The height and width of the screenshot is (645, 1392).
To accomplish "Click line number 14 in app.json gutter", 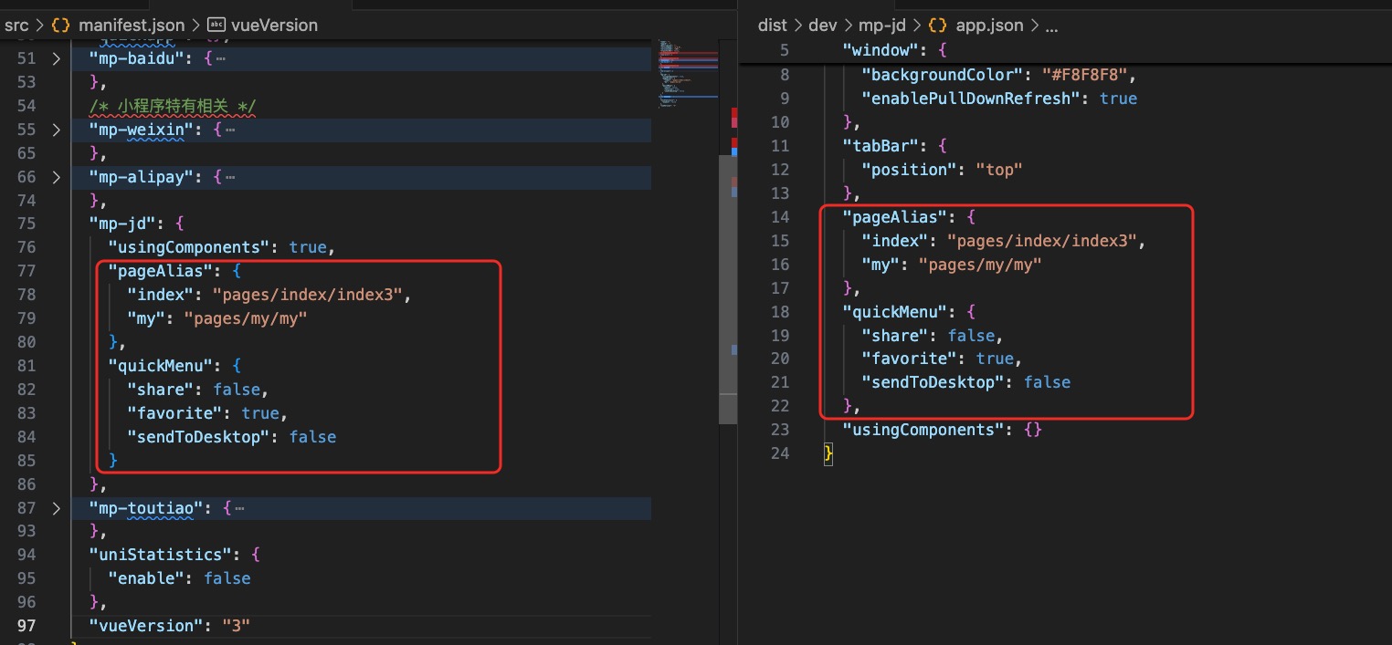I will 779,216.
